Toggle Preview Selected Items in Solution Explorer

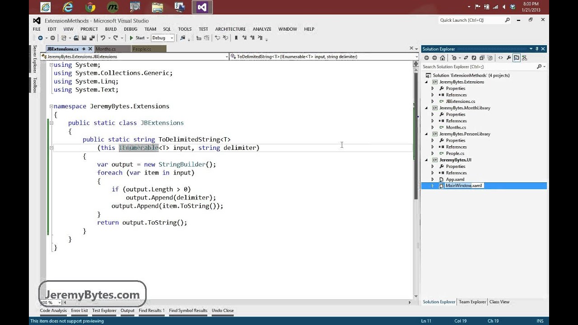point(517,58)
